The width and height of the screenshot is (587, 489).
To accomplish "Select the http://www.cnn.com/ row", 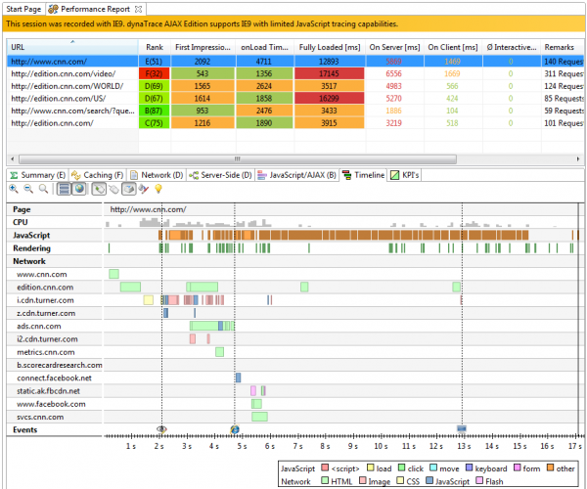I will point(295,62).
